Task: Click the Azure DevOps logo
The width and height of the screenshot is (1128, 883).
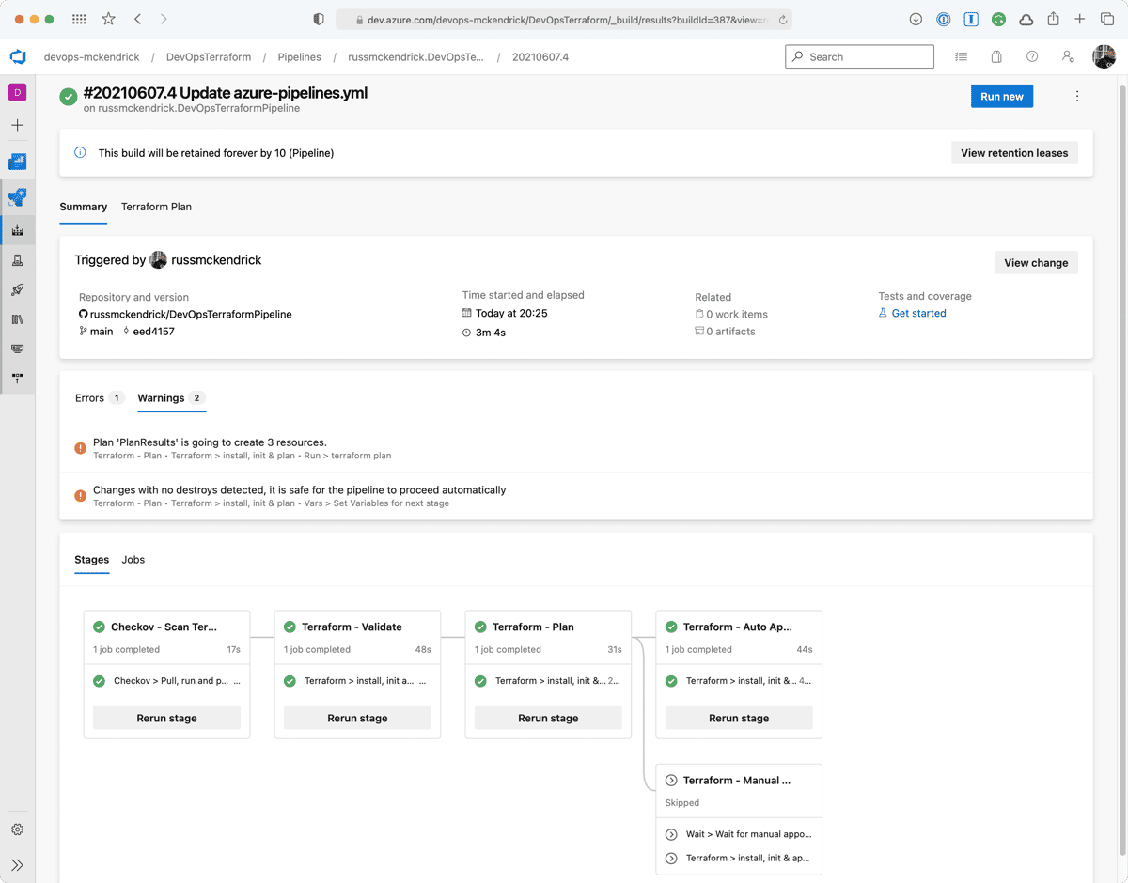Action: 18,57
